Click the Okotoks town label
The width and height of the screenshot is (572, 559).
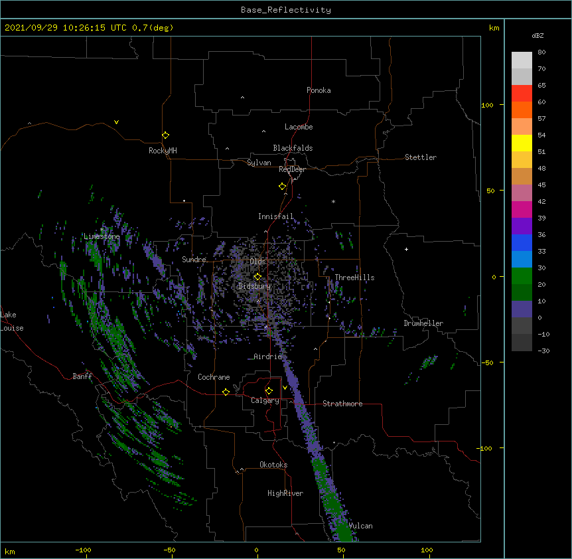coord(273,465)
